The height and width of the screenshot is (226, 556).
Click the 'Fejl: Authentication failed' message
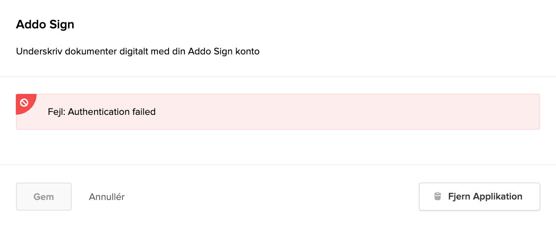pos(102,112)
